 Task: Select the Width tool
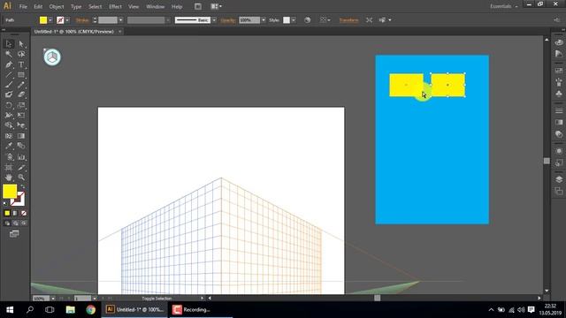9,116
